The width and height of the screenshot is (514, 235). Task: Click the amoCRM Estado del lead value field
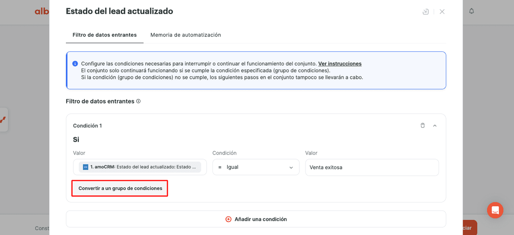[140, 167]
